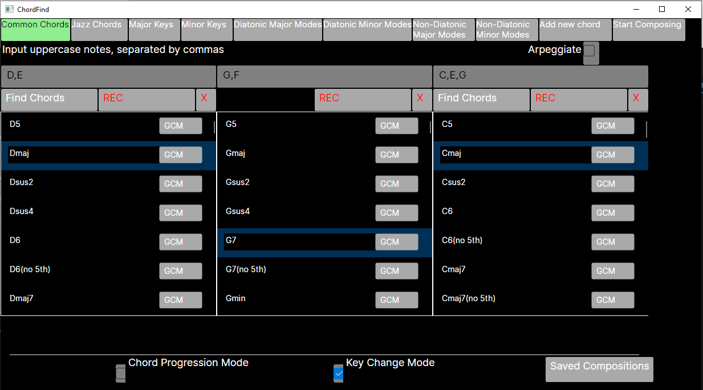Click the ChordFind app icon in title bar

tap(9, 9)
